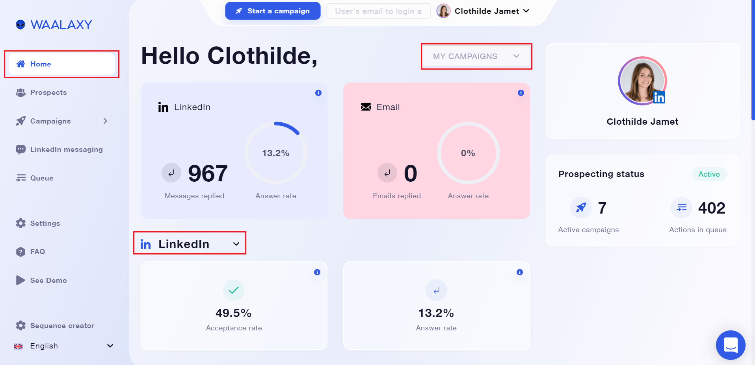Screen dimensions: 755x365
Task: Click the Waalaxy alien logo
Action: [x=20, y=25]
